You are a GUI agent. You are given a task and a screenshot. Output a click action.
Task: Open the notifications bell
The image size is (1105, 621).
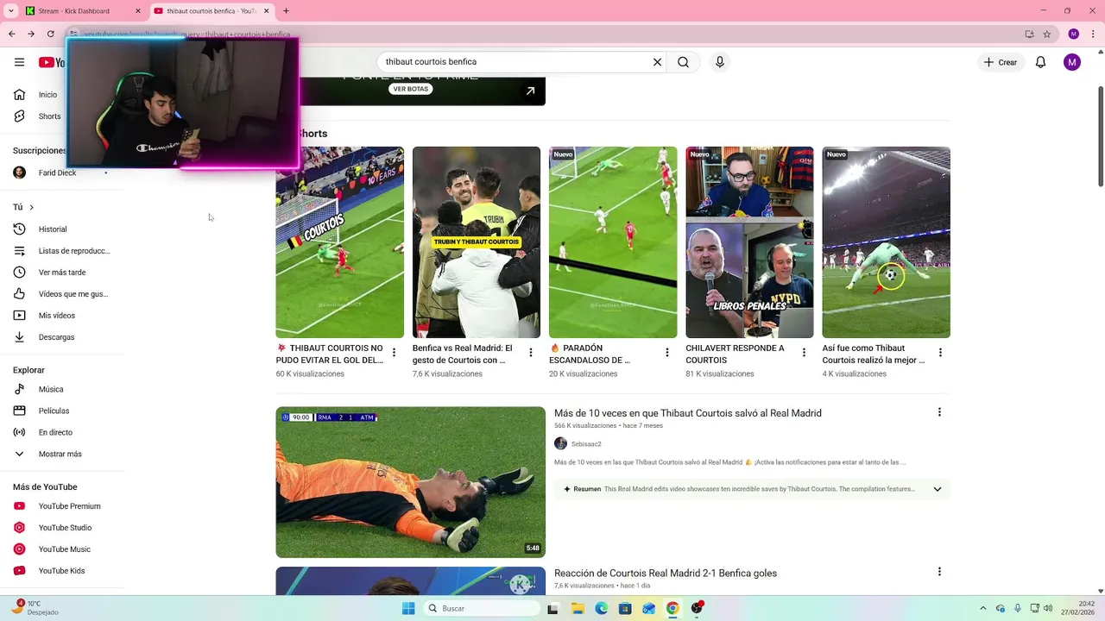1040,62
